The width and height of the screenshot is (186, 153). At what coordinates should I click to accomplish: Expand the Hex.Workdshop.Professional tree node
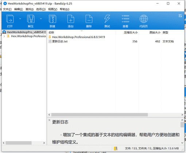pos(4,36)
